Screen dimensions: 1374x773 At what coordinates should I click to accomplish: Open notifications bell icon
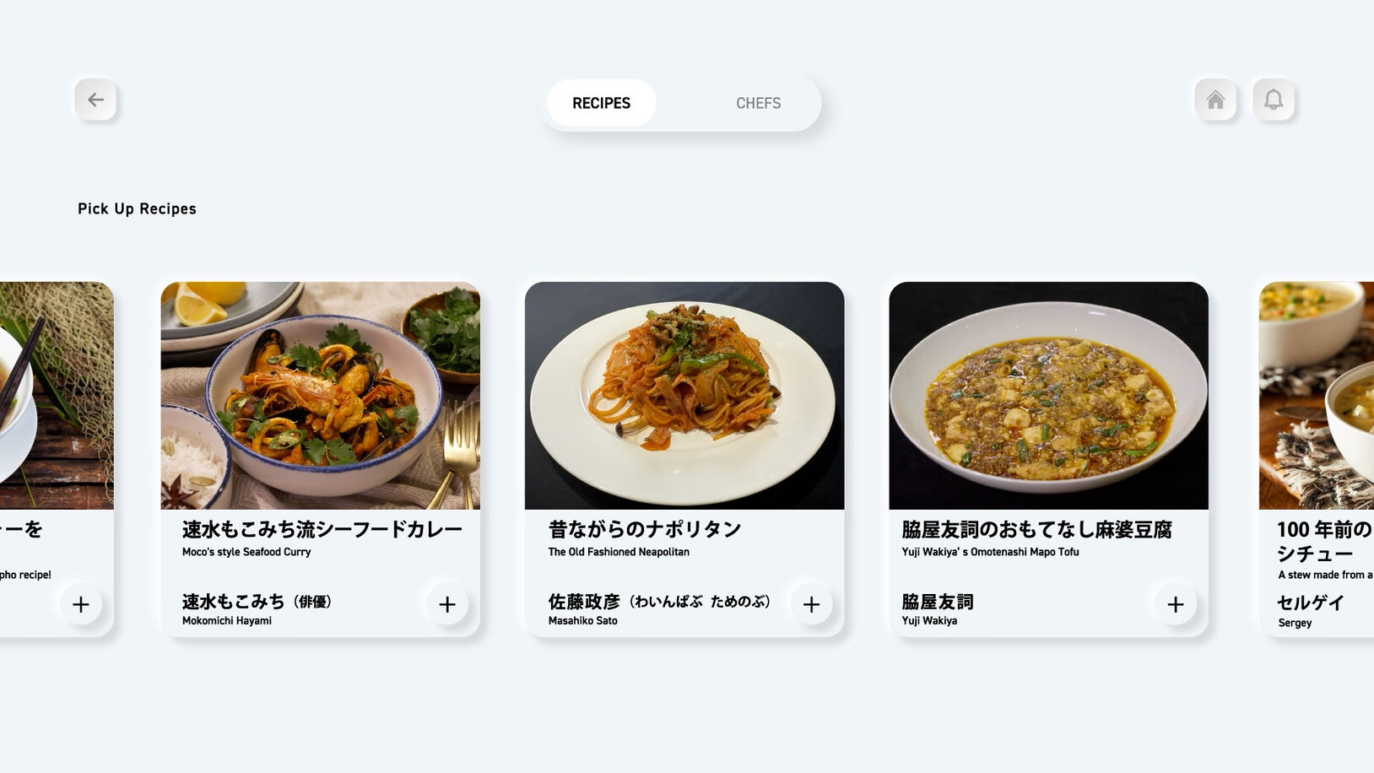(x=1274, y=100)
